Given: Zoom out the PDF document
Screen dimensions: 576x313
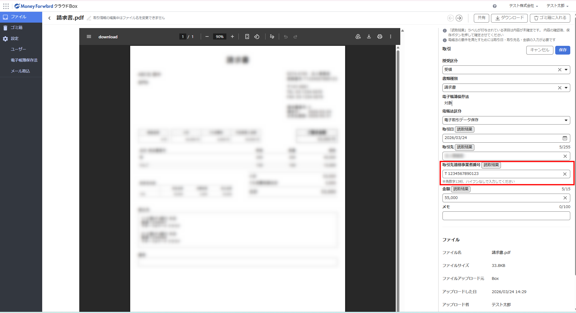Looking at the screenshot, I should tap(207, 36).
